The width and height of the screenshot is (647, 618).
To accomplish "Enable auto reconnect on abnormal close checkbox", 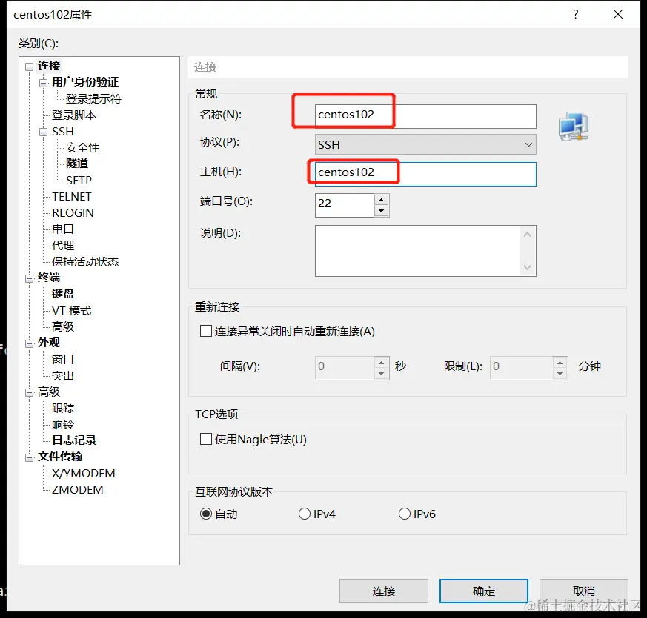I will [205, 331].
